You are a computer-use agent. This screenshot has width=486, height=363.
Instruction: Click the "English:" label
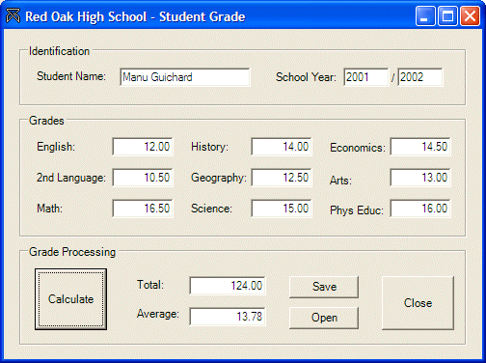tap(56, 147)
